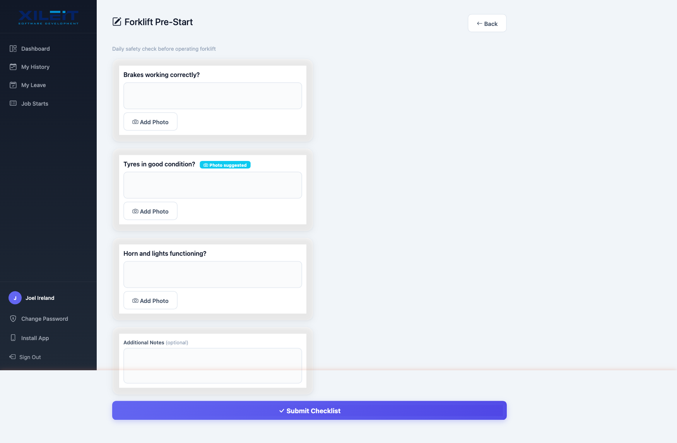Click the Forklift Pre-Start edit icon
The image size is (677, 443).
pos(117,22)
